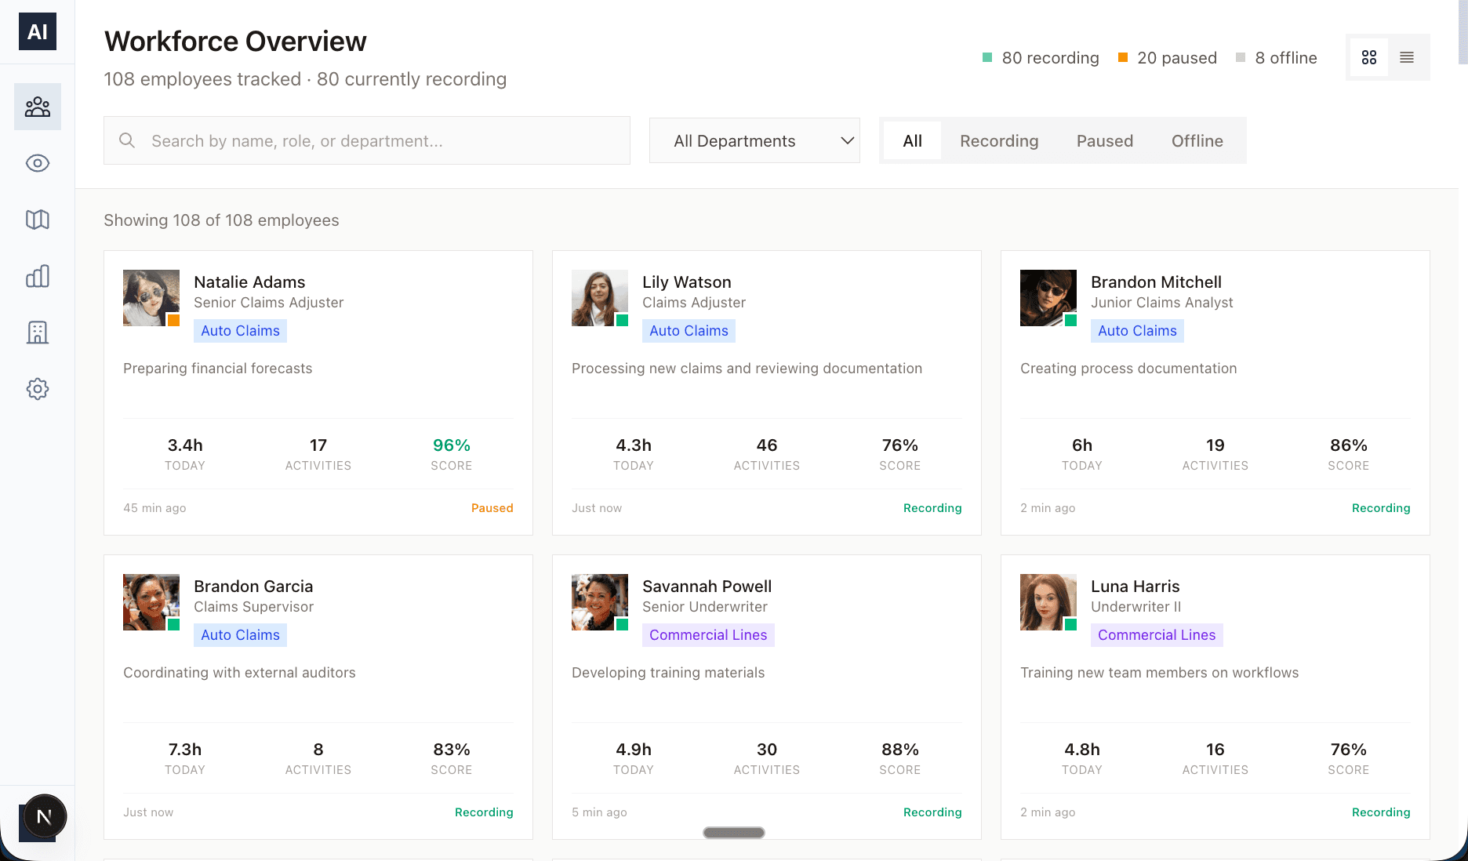Screen dimensions: 1468x861
Task: Open analytics via the bar chart icon
Action: tap(37, 276)
